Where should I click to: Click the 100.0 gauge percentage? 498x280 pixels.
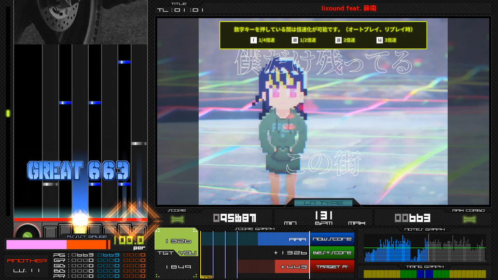click(129, 240)
